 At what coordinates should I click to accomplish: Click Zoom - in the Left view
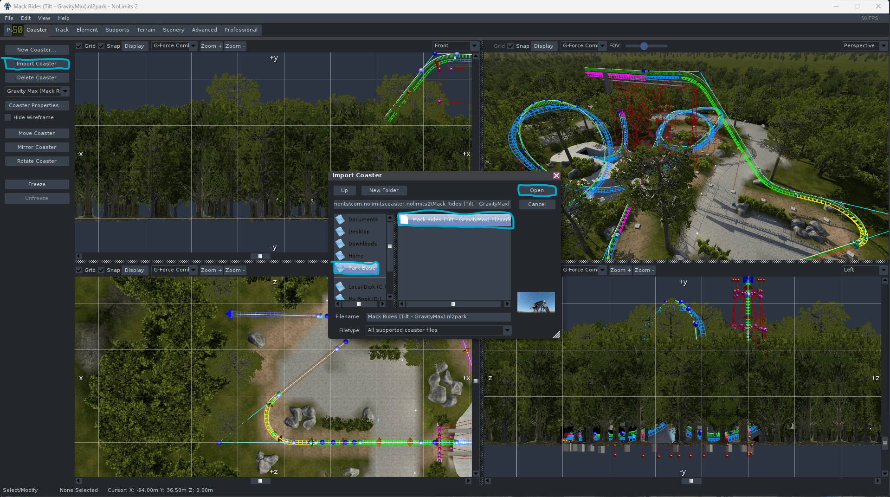tap(644, 270)
